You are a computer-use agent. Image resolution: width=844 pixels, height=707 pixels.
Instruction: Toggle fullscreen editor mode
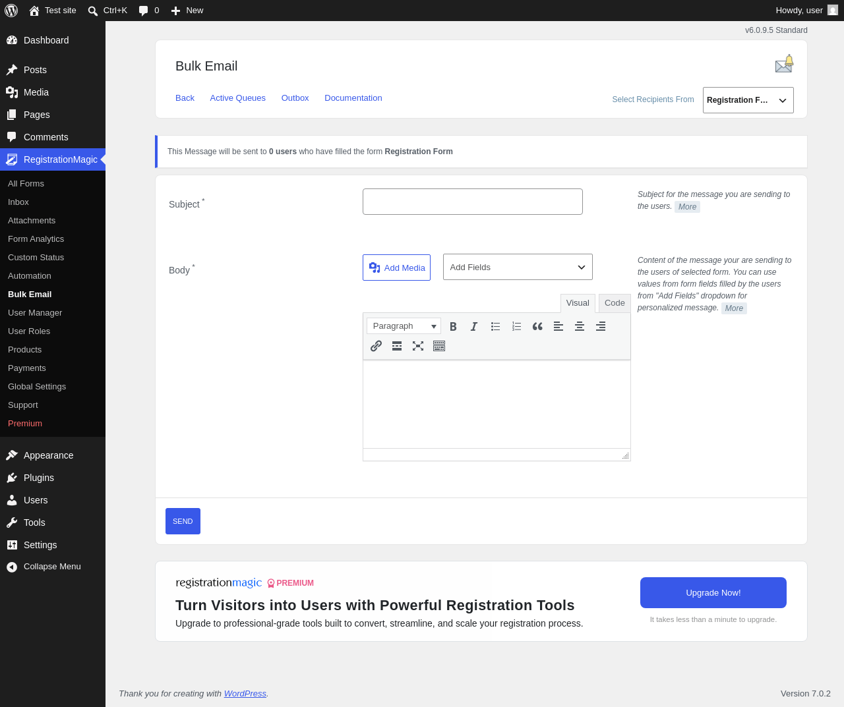point(418,346)
